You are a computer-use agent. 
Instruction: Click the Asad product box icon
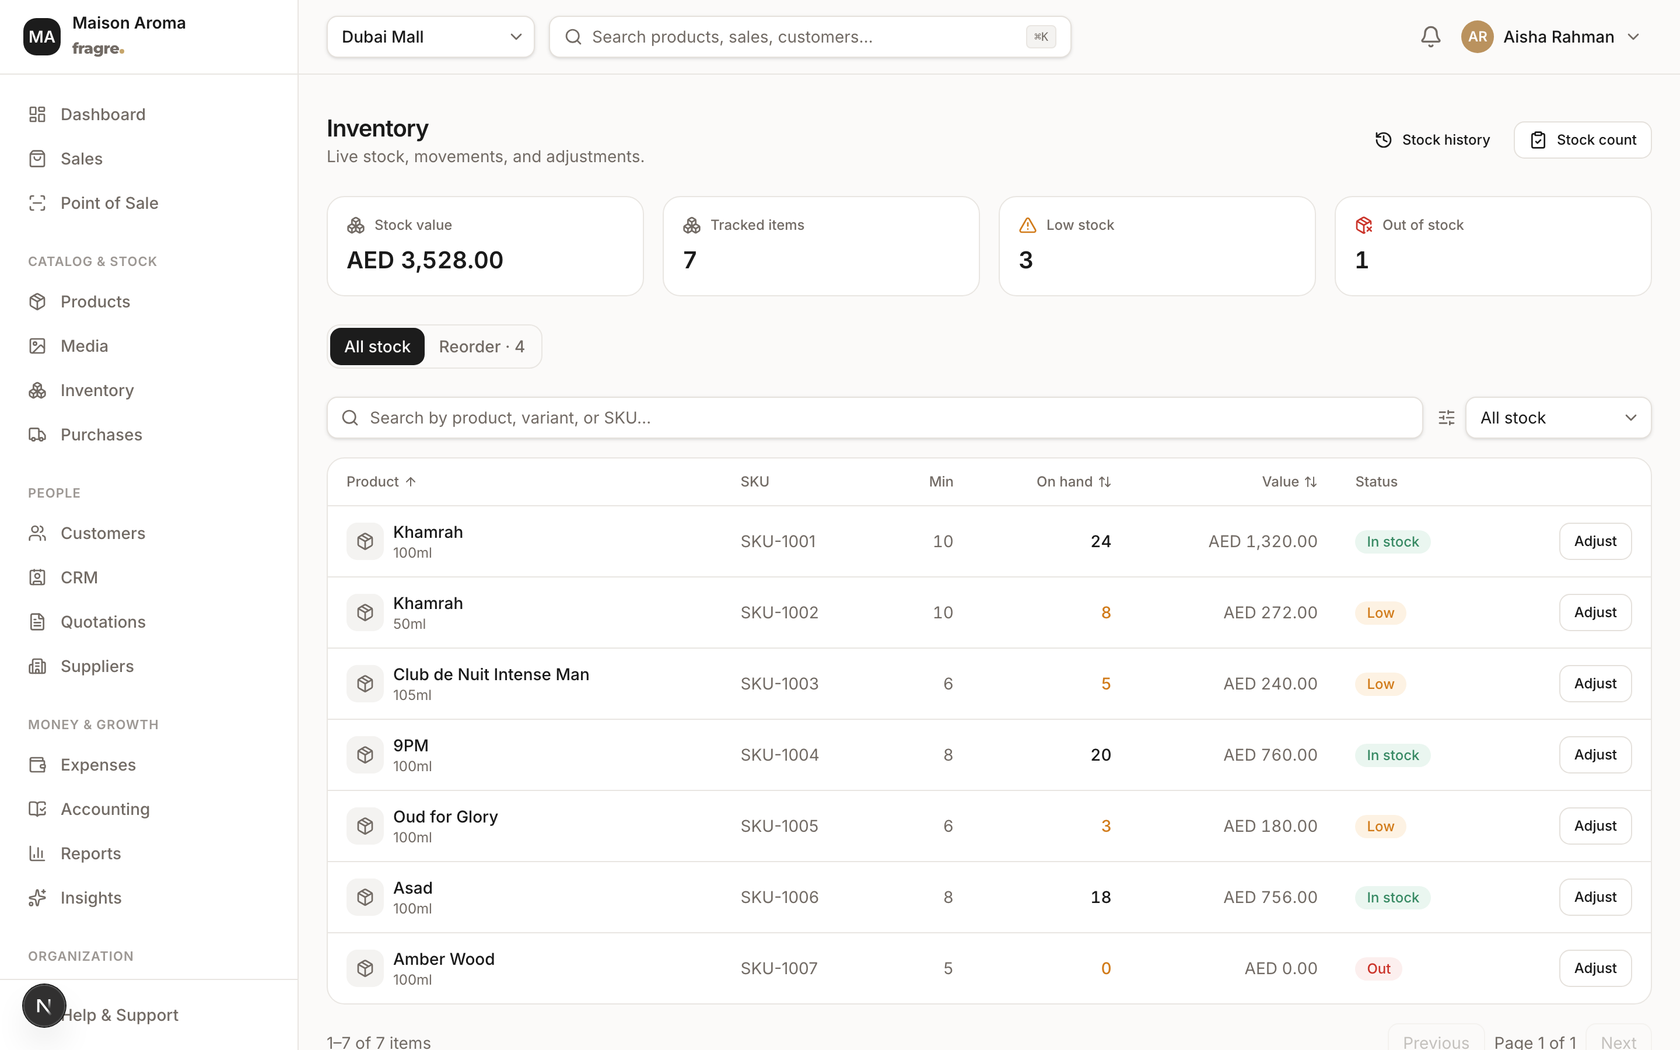tap(365, 897)
